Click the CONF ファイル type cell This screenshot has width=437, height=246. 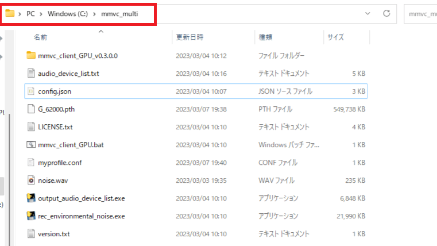[x=278, y=163]
